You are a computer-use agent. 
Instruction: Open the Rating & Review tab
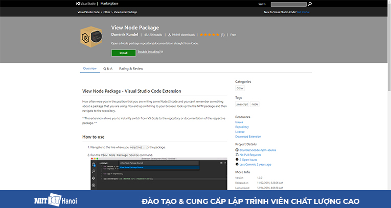click(131, 68)
